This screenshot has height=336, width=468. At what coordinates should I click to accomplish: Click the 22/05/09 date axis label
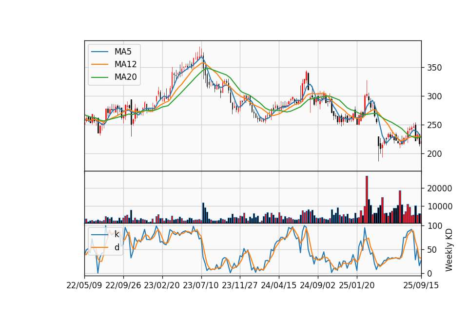(x=84, y=285)
